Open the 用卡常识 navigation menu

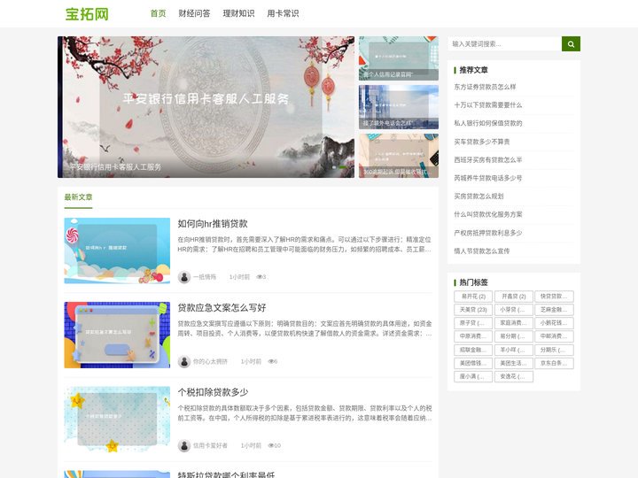[283, 13]
